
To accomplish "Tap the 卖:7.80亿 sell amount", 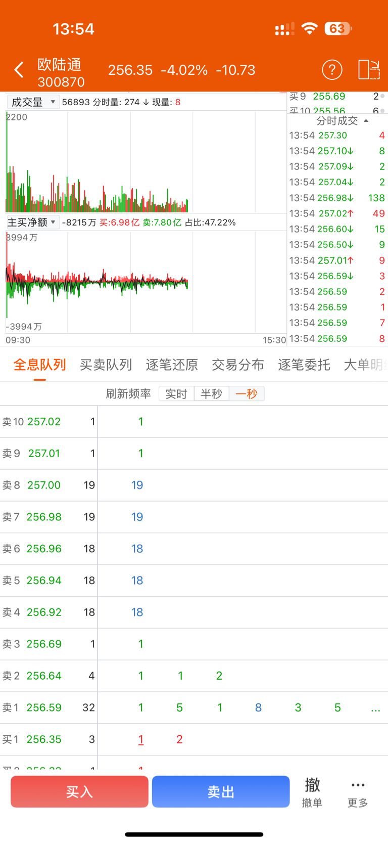I will click(162, 223).
